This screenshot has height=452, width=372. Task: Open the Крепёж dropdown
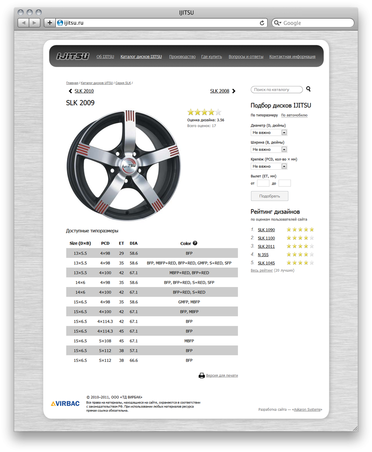point(269,166)
